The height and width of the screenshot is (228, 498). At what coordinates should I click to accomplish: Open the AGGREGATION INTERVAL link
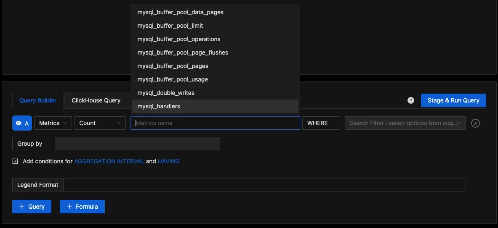(x=109, y=161)
